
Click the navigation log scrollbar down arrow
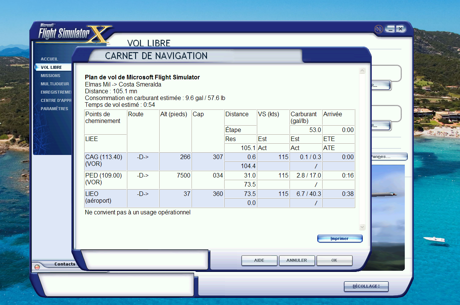tap(362, 227)
